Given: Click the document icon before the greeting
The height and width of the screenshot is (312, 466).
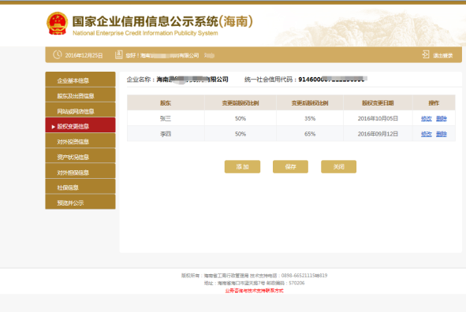Looking at the screenshot, I should [119, 54].
